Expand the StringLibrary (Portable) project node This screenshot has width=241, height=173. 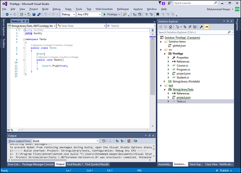point(164,81)
